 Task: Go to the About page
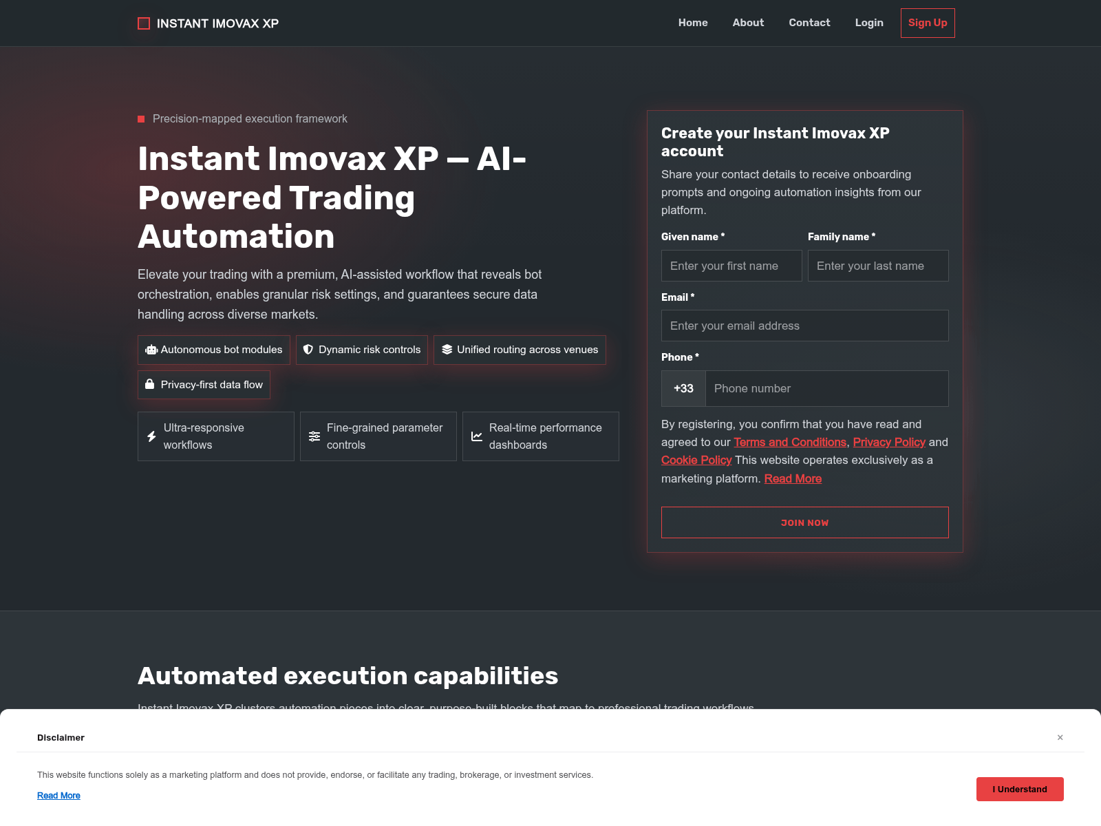[x=748, y=23]
